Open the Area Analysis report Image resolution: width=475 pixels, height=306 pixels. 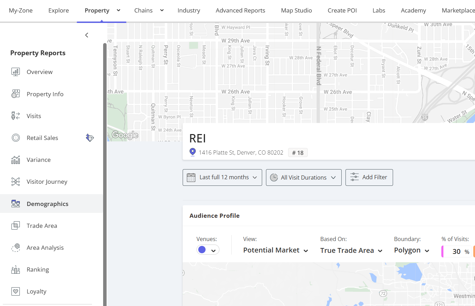(45, 248)
